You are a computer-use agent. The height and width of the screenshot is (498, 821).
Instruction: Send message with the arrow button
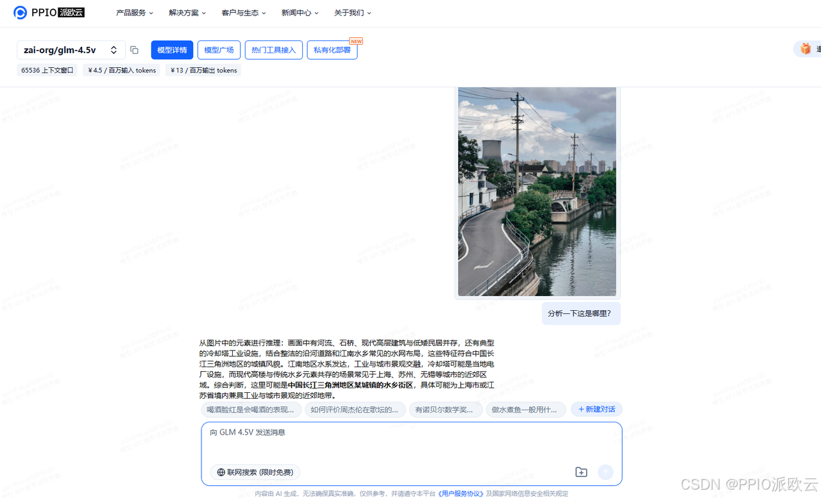pyautogui.click(x=605, y=472)
